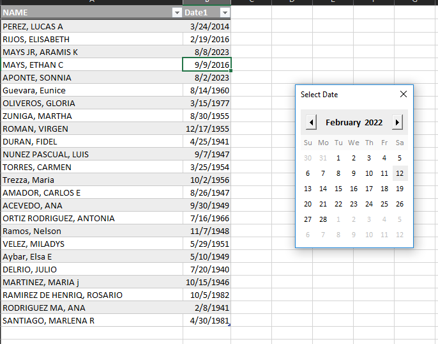Select date cell 10/5/1982
Screen dimensions: 438x344
coord(207,295)
